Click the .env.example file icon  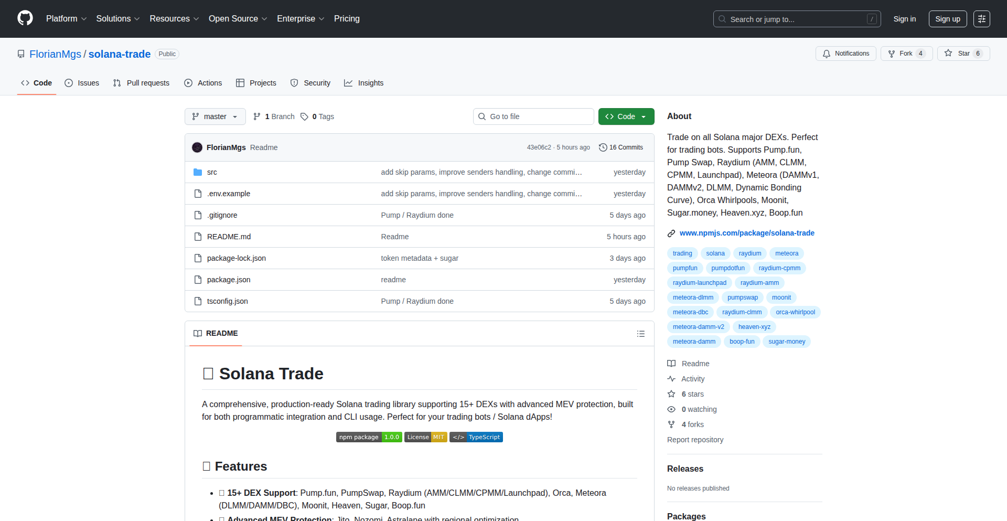coord(198,194)
